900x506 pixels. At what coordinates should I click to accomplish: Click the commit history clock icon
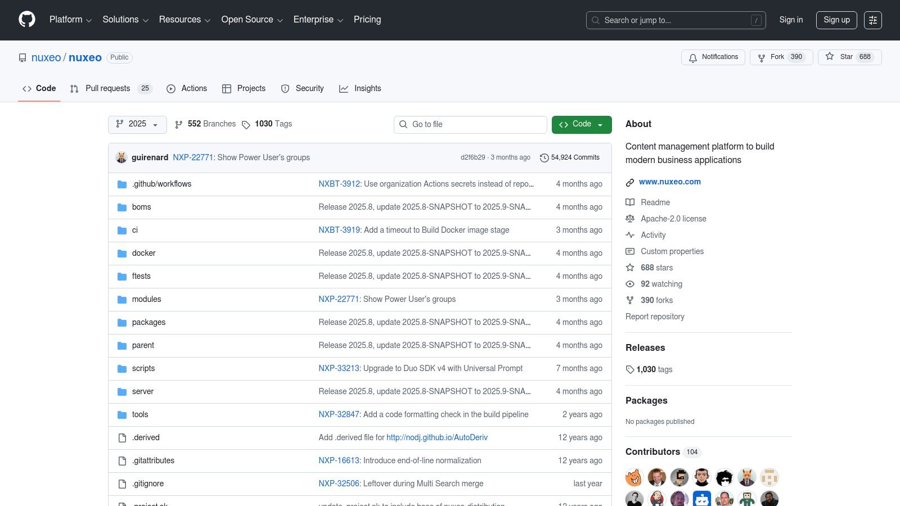click(x=544, y=157)
